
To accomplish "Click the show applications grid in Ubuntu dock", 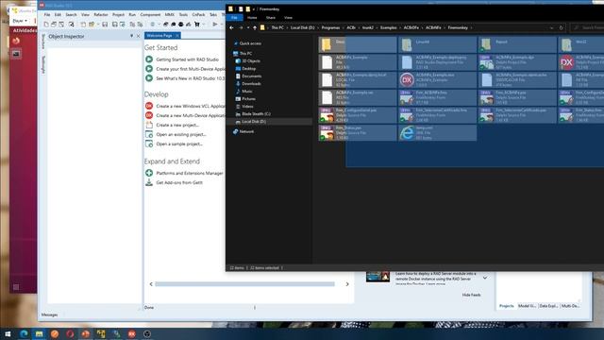I will click(16, 287).
